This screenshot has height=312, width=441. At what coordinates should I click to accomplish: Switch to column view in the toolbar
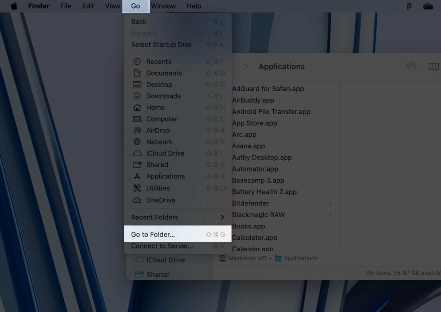pos(434,66)
